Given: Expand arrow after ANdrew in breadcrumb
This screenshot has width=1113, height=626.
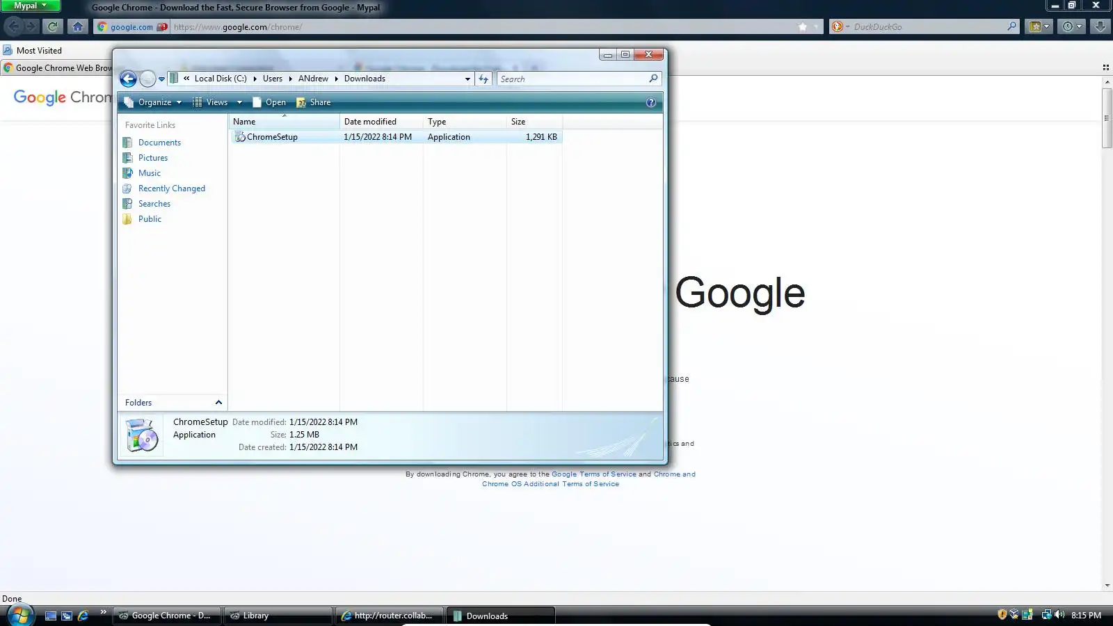Looking at the screenshot, I should click(x=336, y=79).
